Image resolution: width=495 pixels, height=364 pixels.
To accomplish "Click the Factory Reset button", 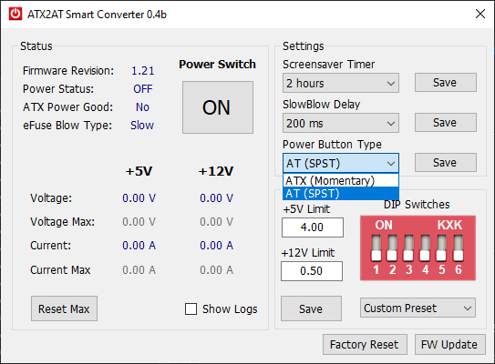I will click(365, 345).
